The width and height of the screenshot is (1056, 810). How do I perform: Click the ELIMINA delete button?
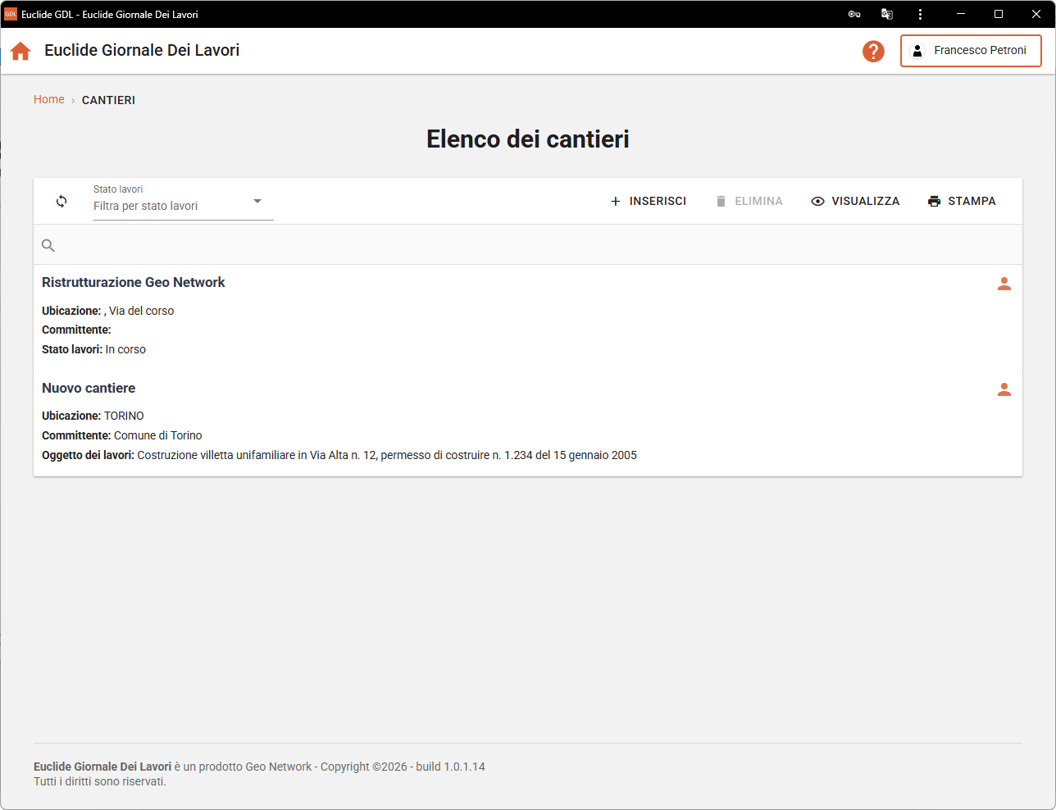tap(749, 201)
